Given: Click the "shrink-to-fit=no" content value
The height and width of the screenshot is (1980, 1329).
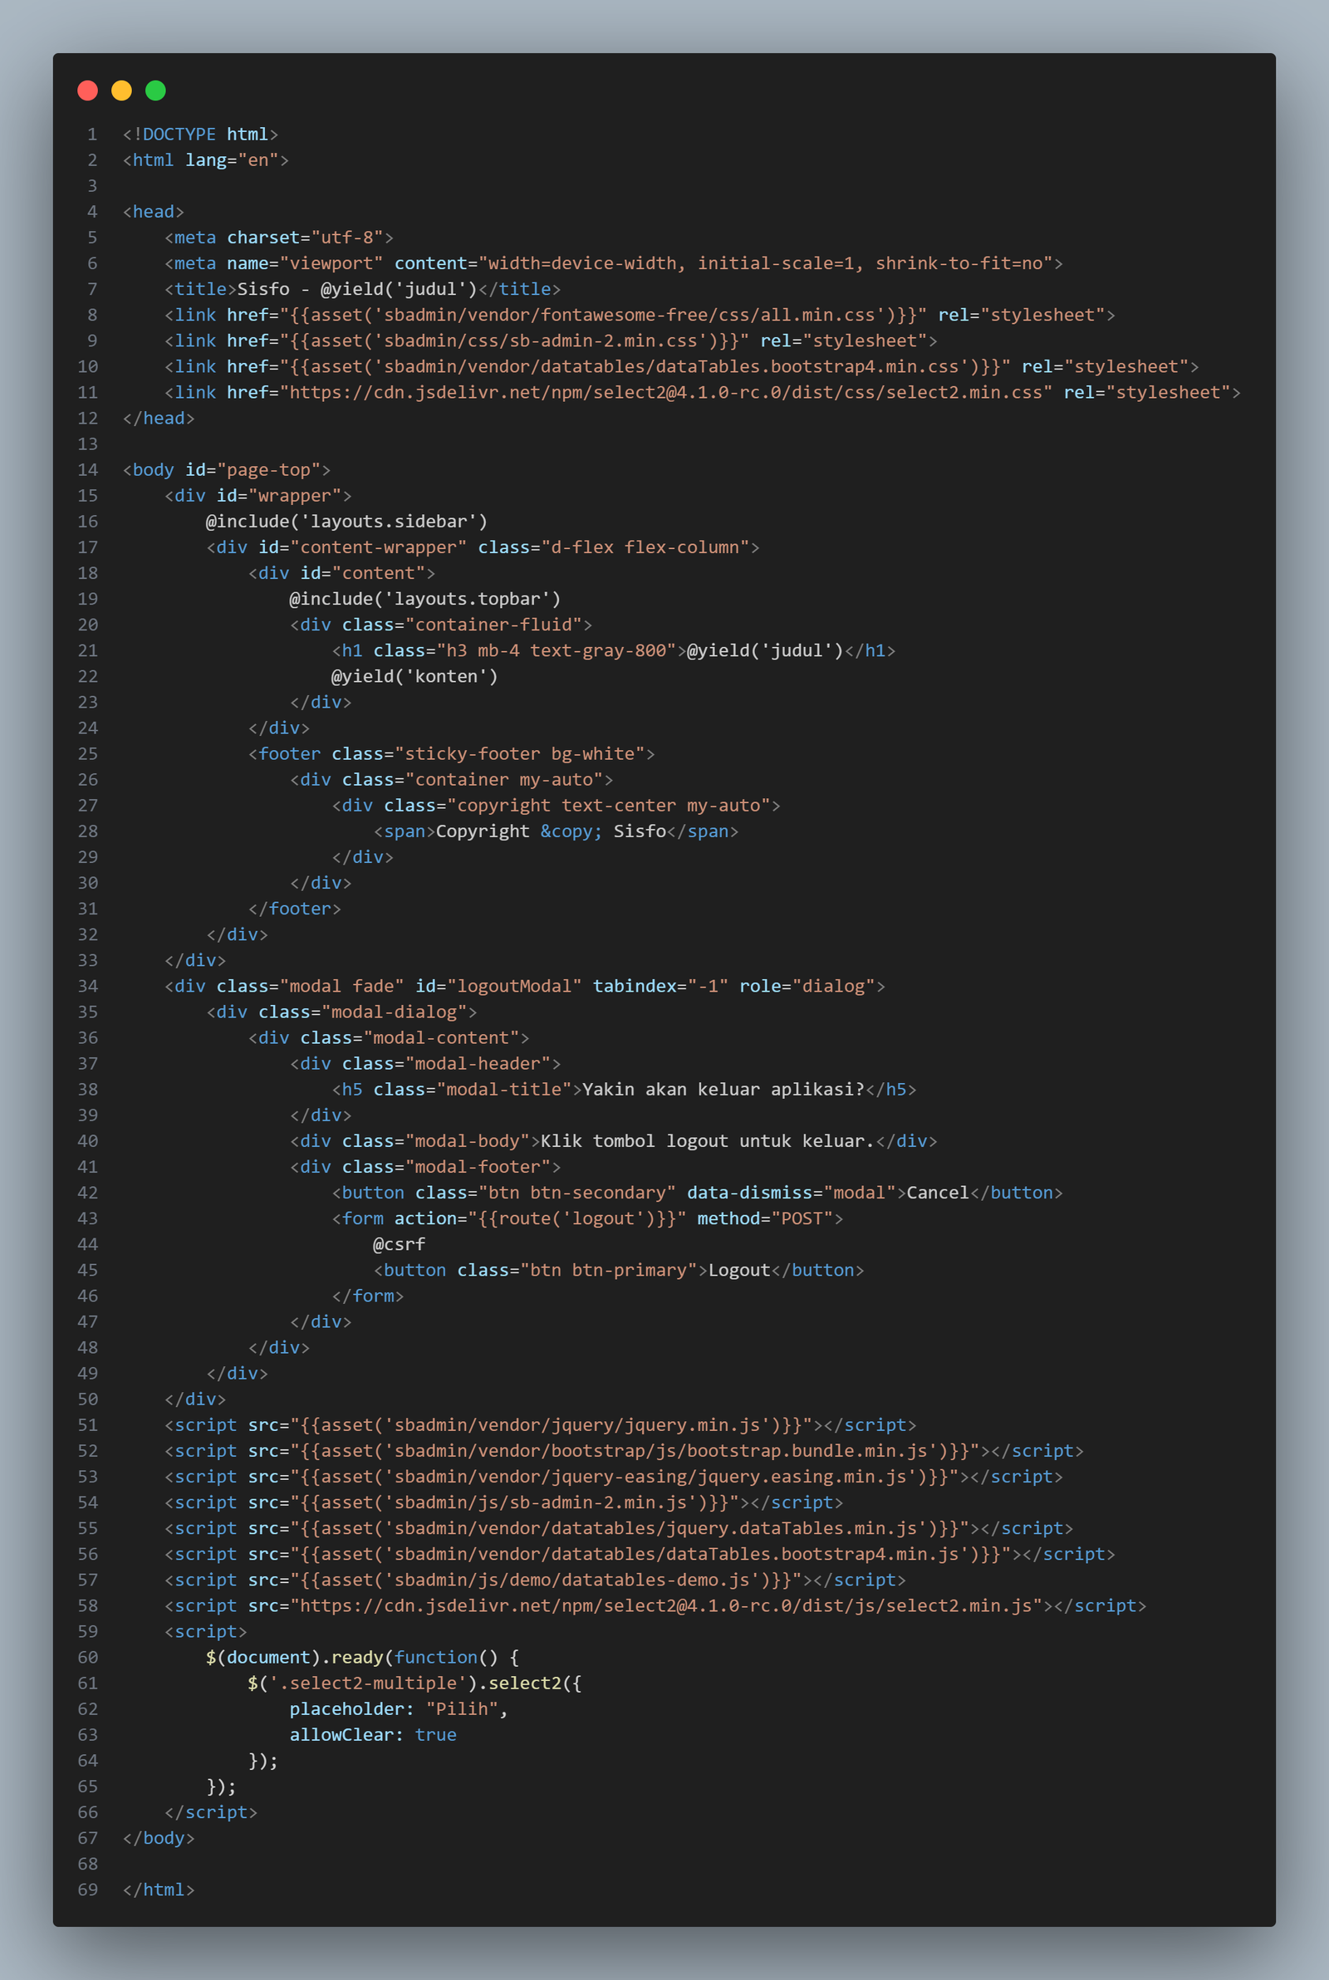Looking at the screenshot, I should pos(959,263).
